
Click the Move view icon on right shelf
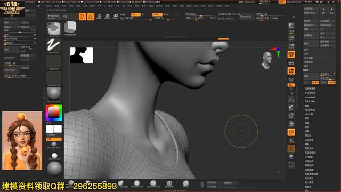click(291, 108)
